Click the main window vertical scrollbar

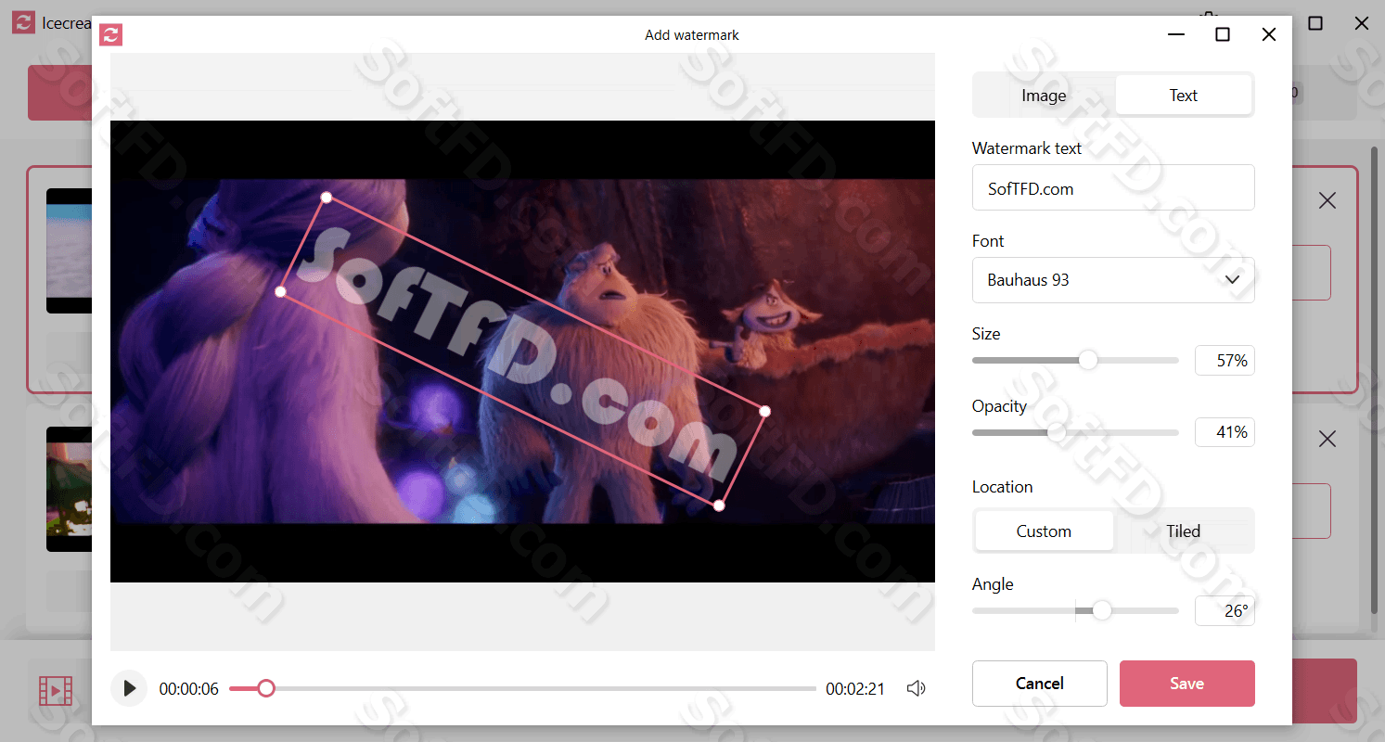[1374, 378]
